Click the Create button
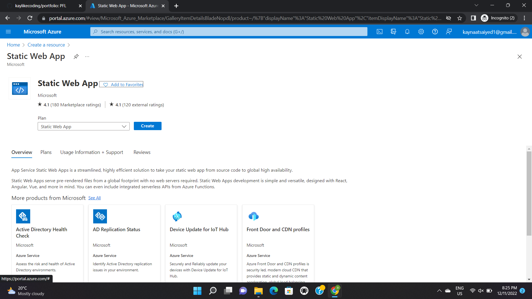Image resolution: width=532 pixels, height=299 pixels. point(147,126)
